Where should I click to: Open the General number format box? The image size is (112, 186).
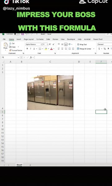click(x=105, y=44)
